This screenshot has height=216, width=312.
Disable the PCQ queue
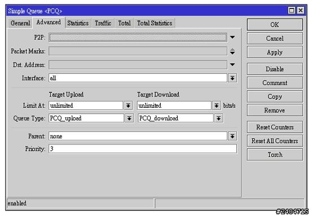275,69
